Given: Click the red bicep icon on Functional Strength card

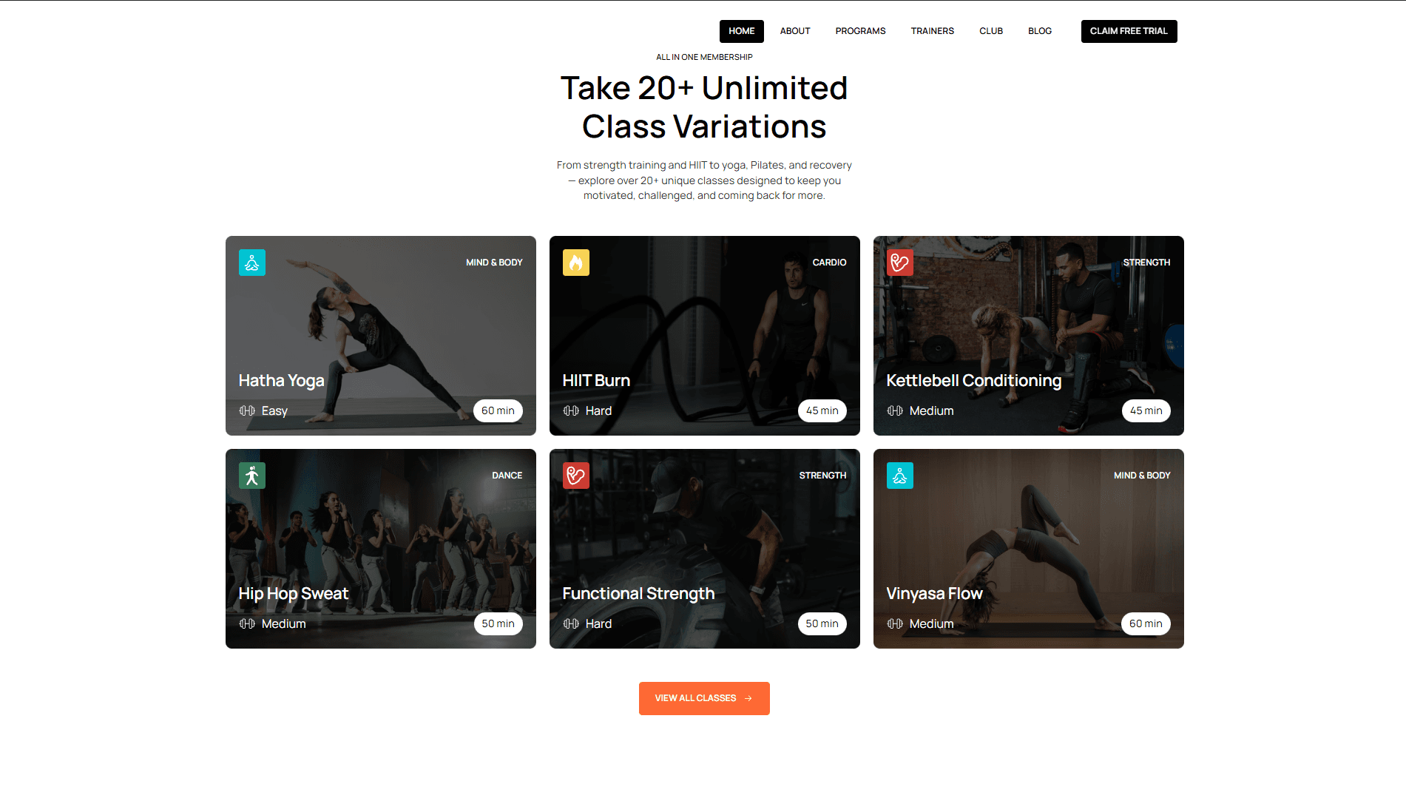Looking at the screenshot, I should click(576, 476).
